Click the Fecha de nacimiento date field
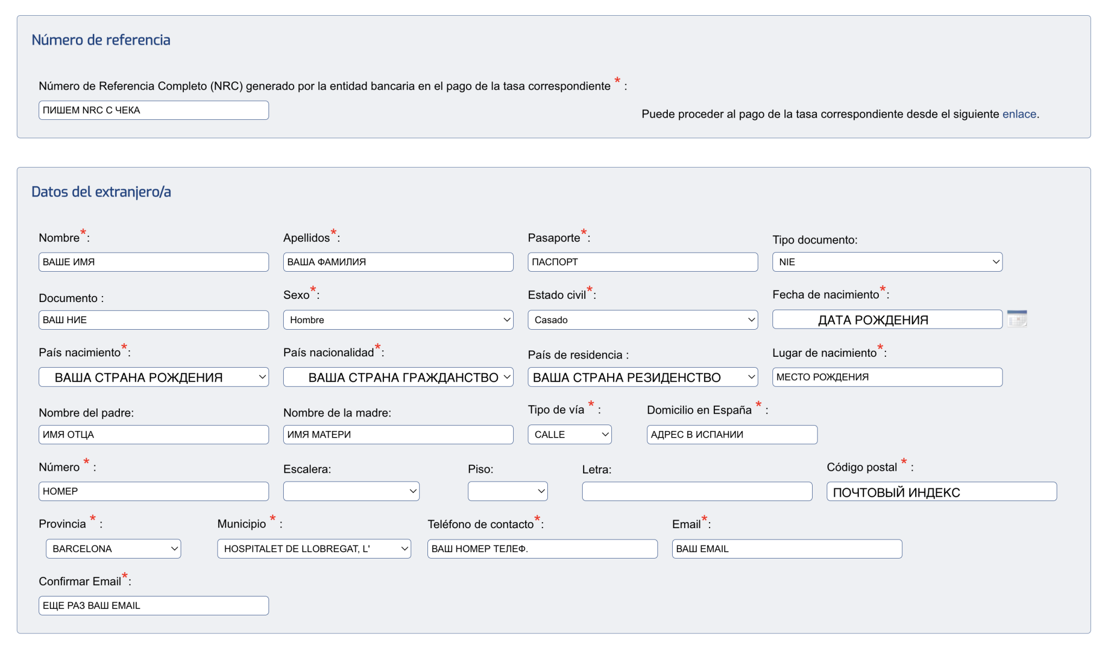The width and height of the screenshot is (1111, 648). [x=886, y=320]
